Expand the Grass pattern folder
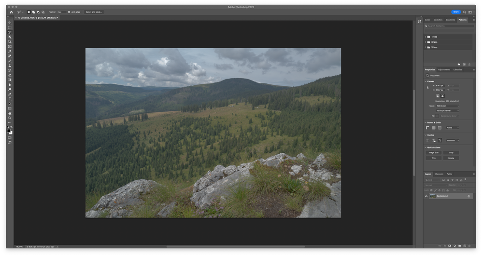Screen dimensions: 482x256 pos(426,42)
